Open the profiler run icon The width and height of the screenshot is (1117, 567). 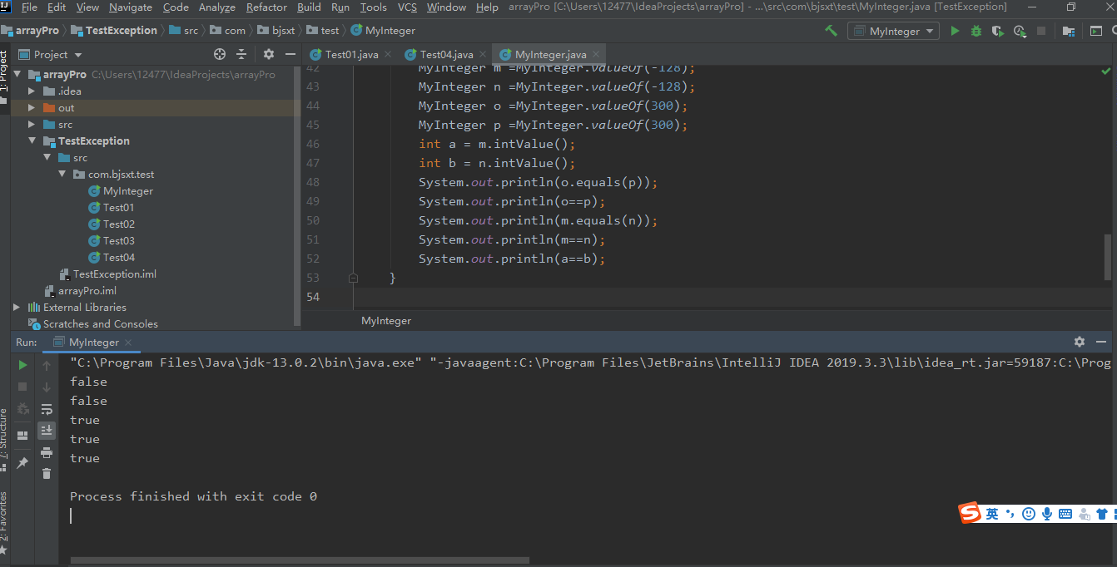[x=1020, y=31]
